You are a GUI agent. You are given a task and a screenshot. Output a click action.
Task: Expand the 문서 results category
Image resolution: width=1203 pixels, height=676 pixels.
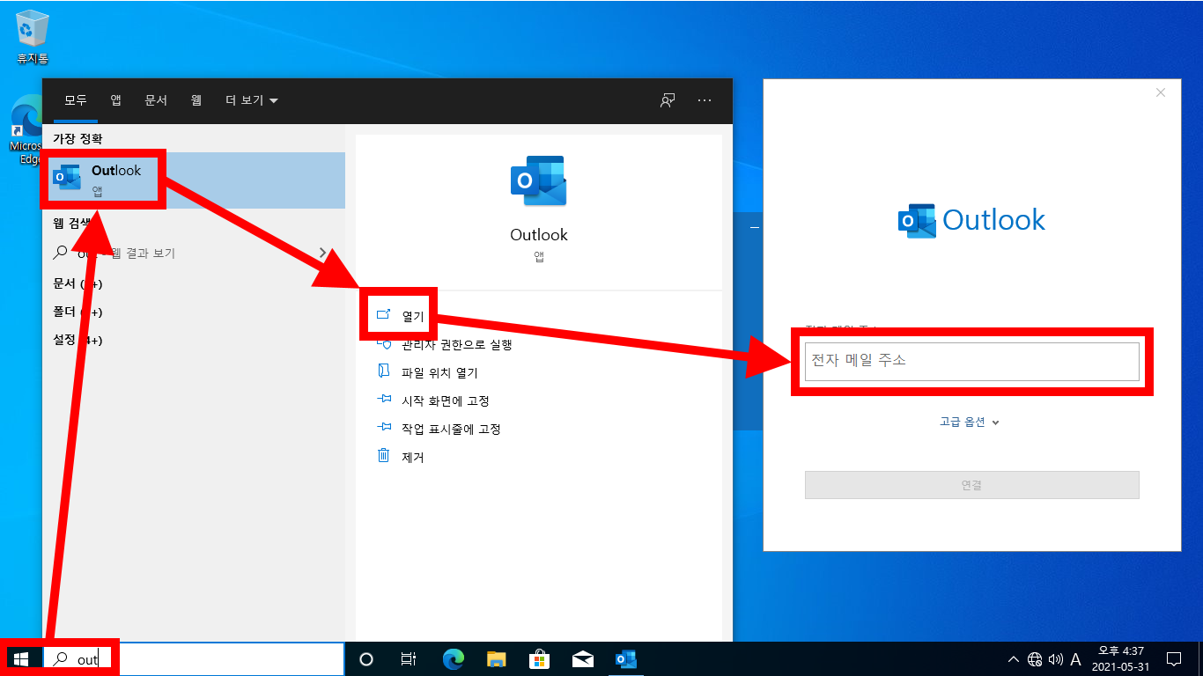tap(77, 283)
